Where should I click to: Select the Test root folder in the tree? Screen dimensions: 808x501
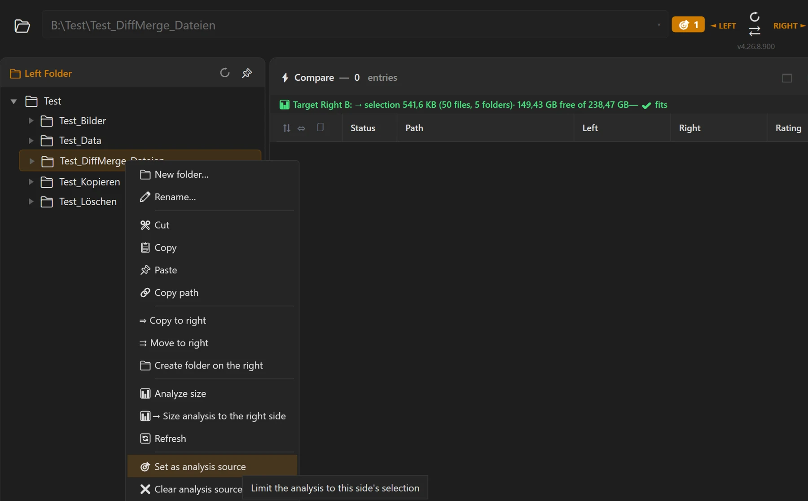click(x=53, y=101)
